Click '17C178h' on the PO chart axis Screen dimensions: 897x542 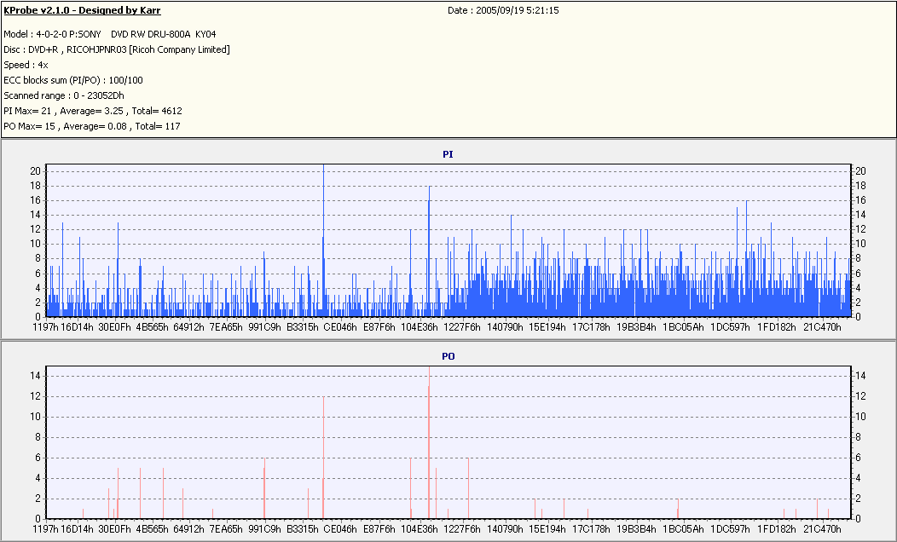(591, 529)
